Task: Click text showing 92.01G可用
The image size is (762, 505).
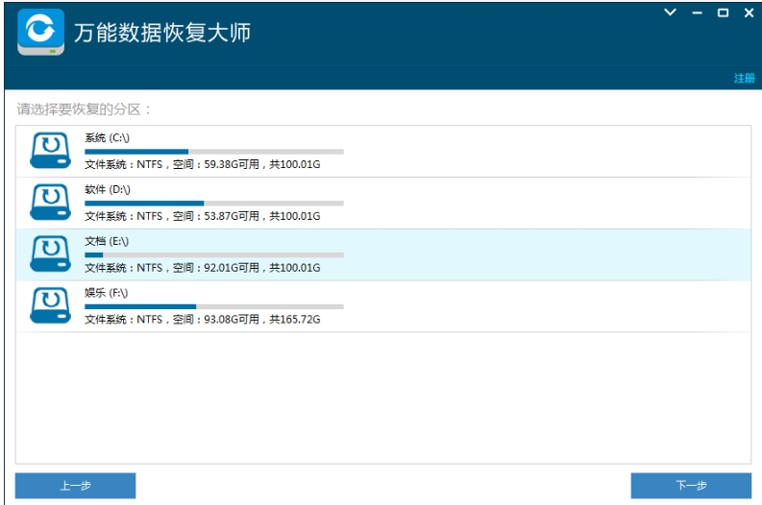Action: click(x=232, y=268)
